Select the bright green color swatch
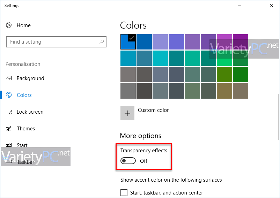Viewport: 280px width, 198px height. tap(224, 58)
